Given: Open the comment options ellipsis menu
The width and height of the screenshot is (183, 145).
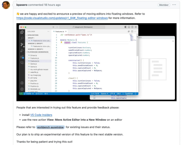Looking at the screenshot, I should pyautogui.click(x=174, y=5).
